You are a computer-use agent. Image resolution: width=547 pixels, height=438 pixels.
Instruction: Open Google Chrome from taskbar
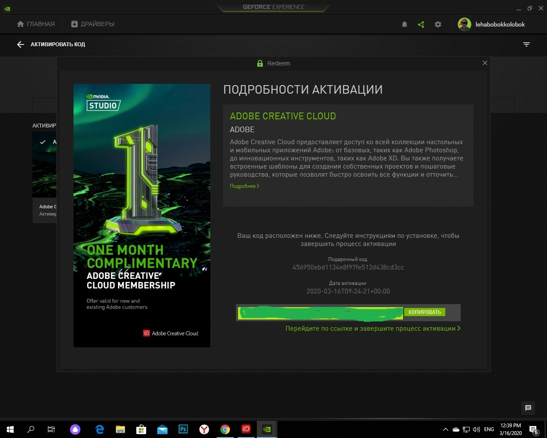(x=225, y=429)
